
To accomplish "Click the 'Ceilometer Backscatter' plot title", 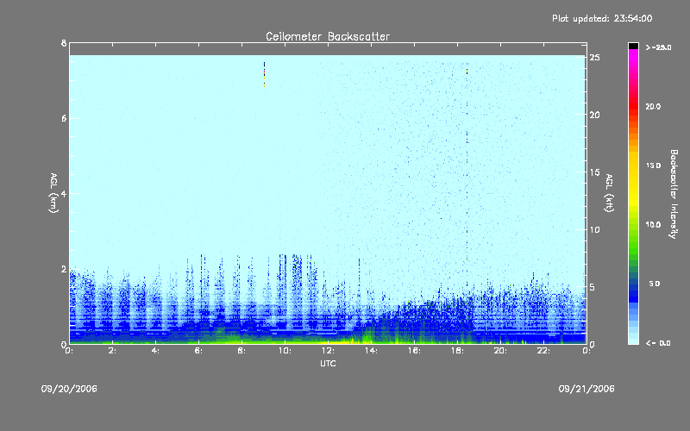I will point(328,36).
